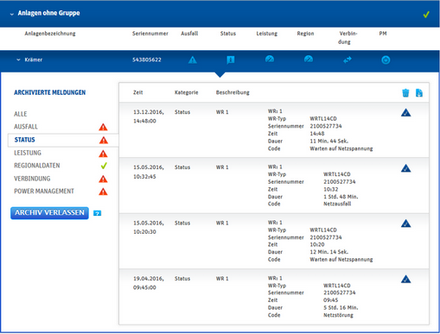Click duration 12 Min. 14 Sek.

tap(329, 252)
